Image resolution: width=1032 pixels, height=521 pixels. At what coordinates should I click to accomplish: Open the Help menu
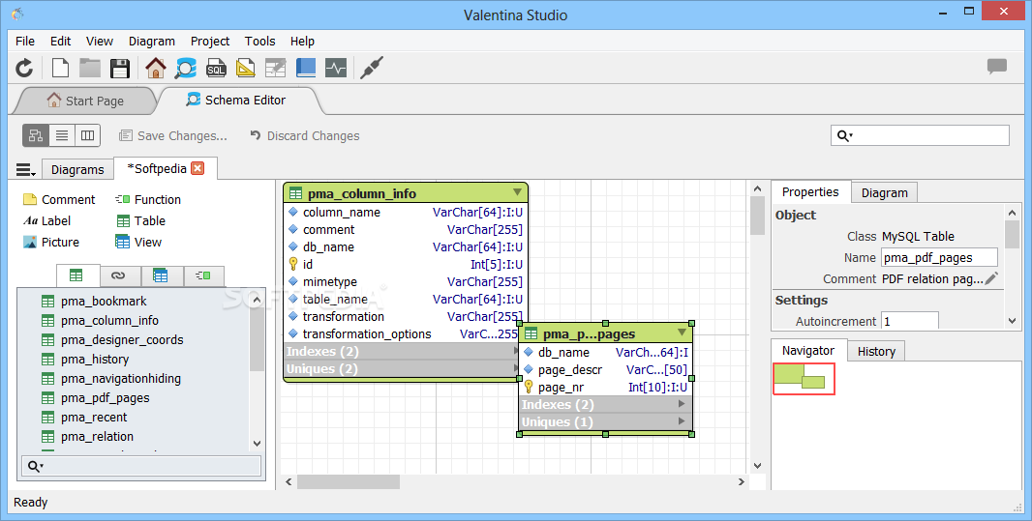(x=302, y=41)
